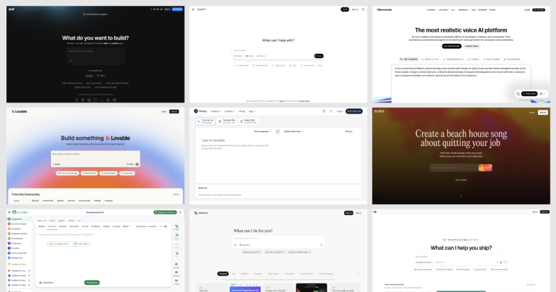This screenshot has width=556, height=292.
Task: Click the DeepL logo
Action: [200, 111]
